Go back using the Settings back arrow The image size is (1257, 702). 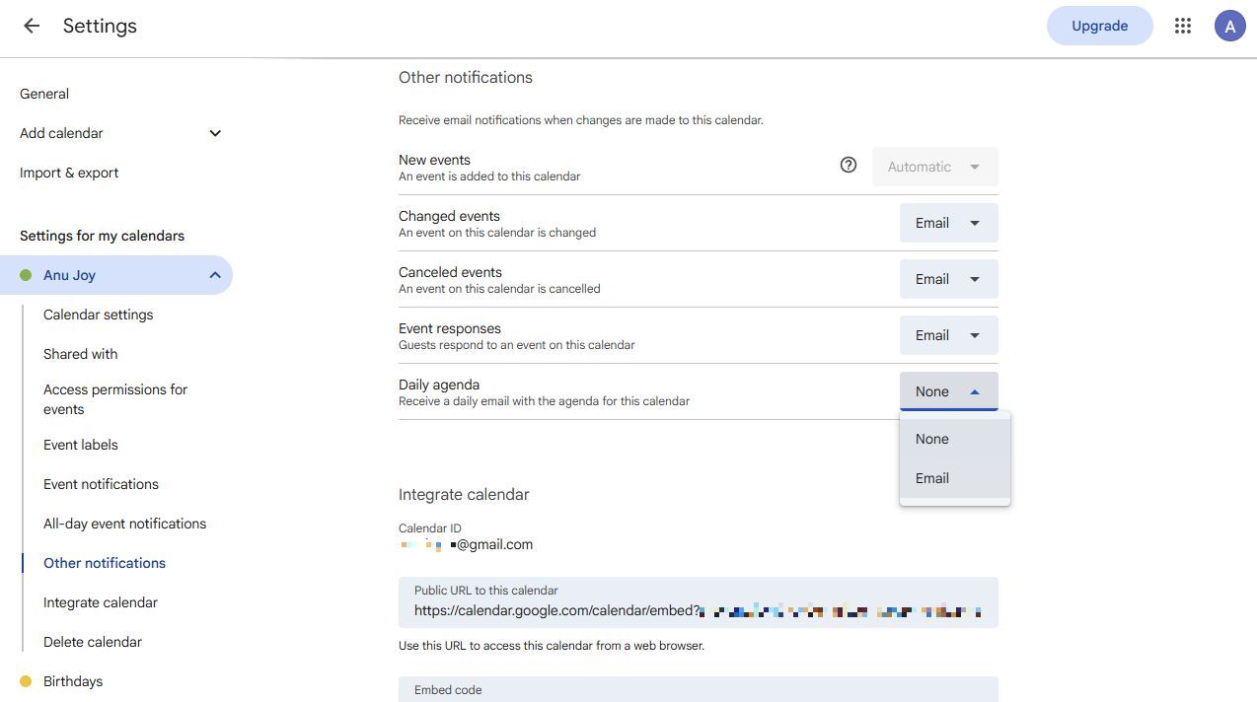point(32,27)
